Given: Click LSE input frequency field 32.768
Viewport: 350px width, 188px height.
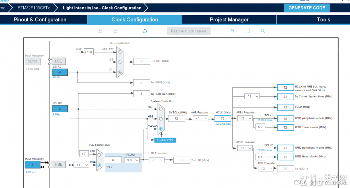Looking at the screenshot, I should (33, 61).
